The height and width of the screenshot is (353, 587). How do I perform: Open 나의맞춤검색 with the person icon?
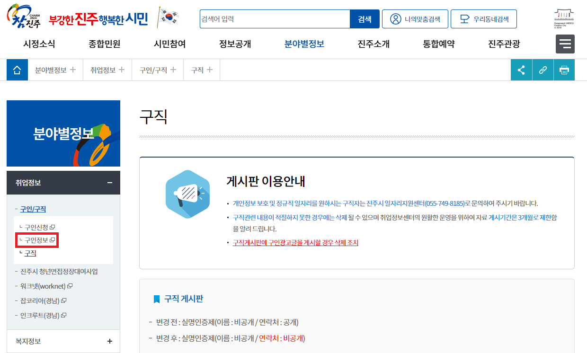point(415,19)
